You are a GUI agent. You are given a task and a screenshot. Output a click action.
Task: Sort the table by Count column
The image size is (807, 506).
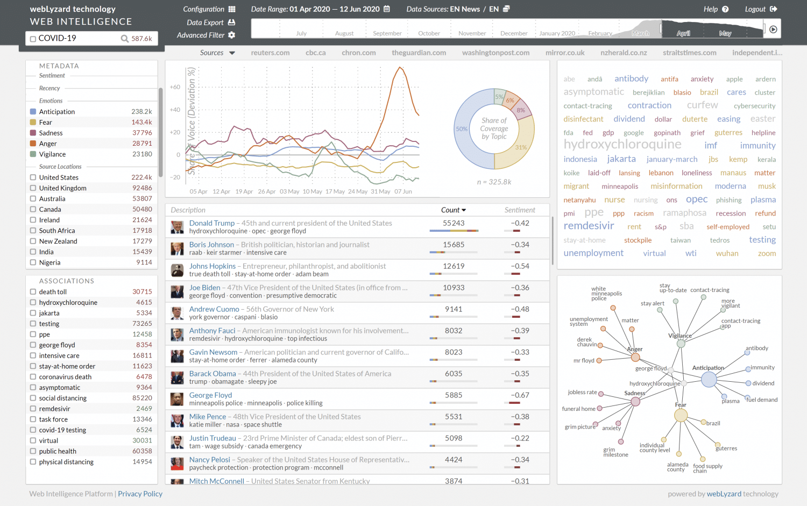point(454,210)
